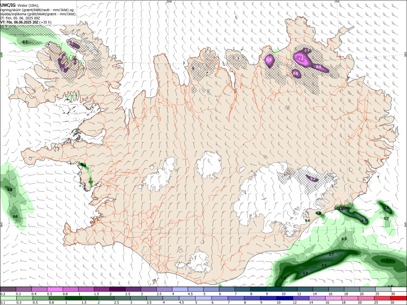This screenshot has width=407, height=305.
Task: Select the '15W' longitude label on the map edge
Action: pyautogui.click(x=337, y=2)
